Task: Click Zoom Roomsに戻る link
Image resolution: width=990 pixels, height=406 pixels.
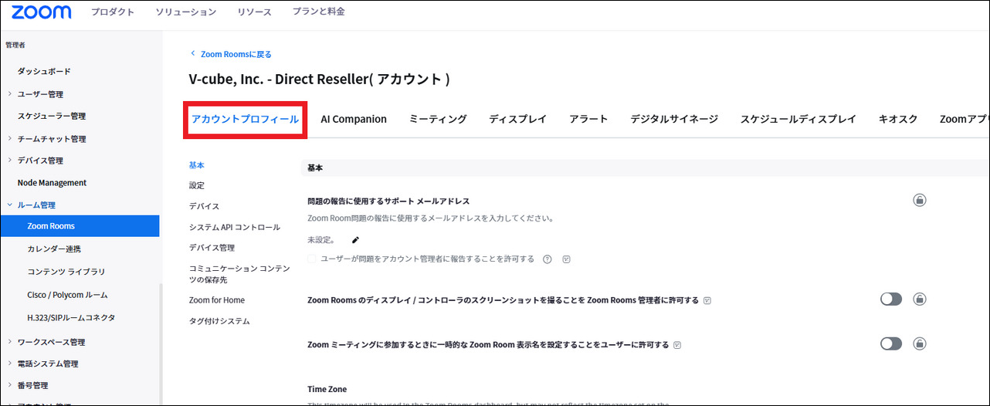Action: pyautogui.click(x=236, y=54)
